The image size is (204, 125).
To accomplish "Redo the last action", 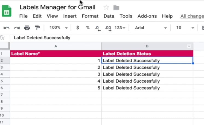I will (x=17, y=28).
